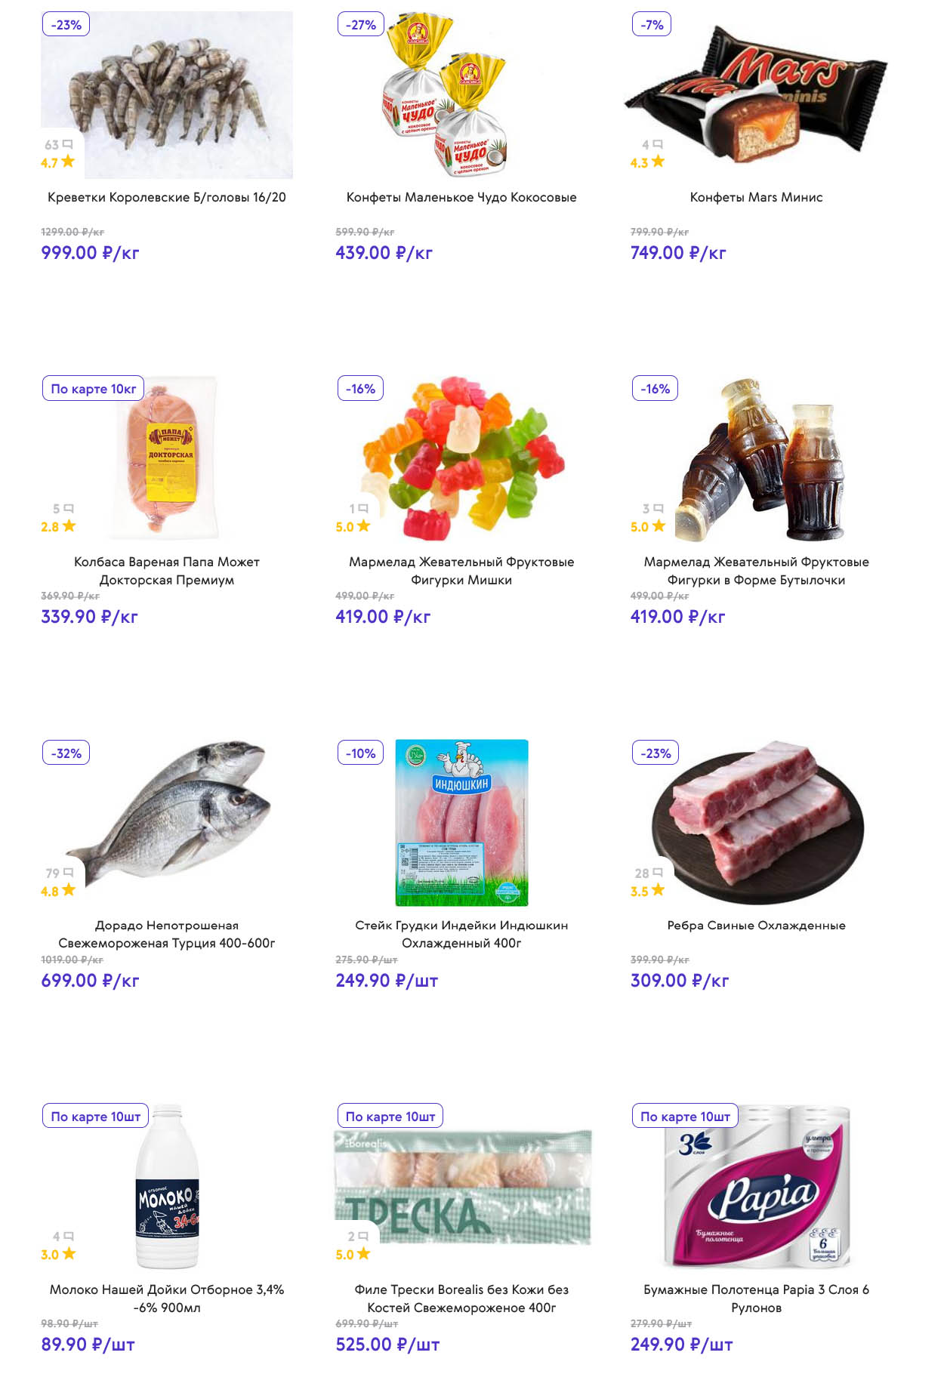Click the 2.8 star rating on Докторская sausage
This screenshot has width=947, height=1374.
pos(58,526)
